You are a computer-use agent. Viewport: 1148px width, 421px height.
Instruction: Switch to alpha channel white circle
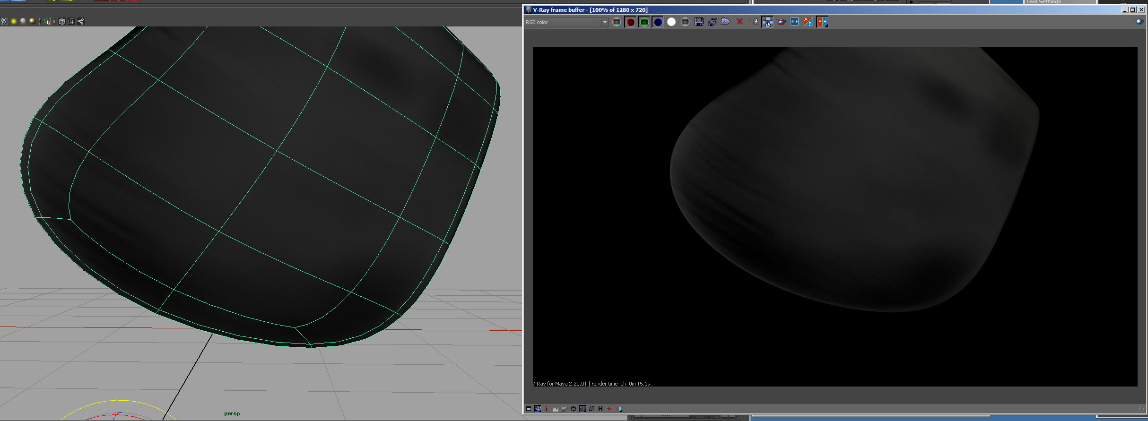671,22
